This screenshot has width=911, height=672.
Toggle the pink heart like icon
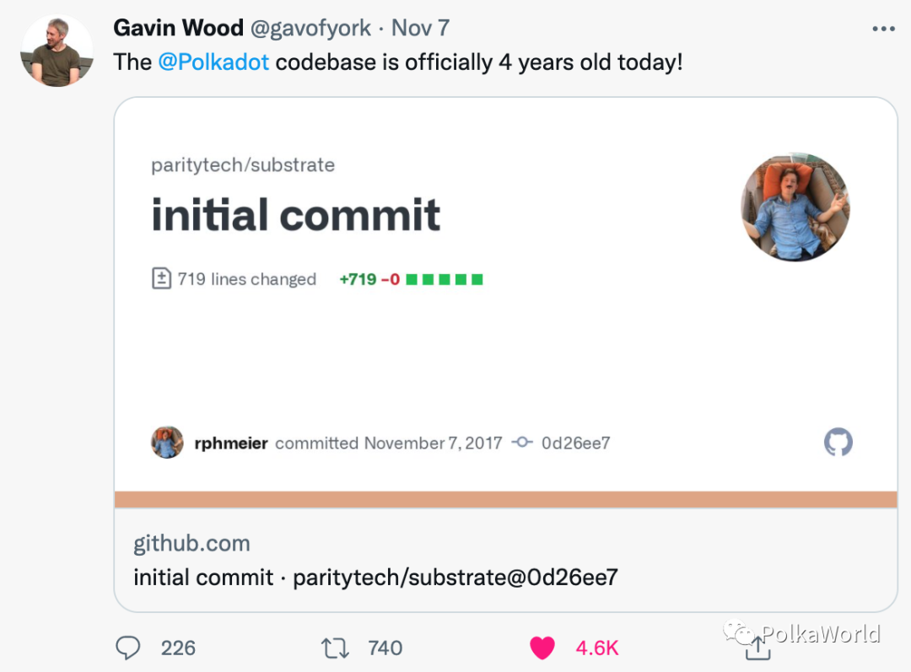tap(542, 648)
